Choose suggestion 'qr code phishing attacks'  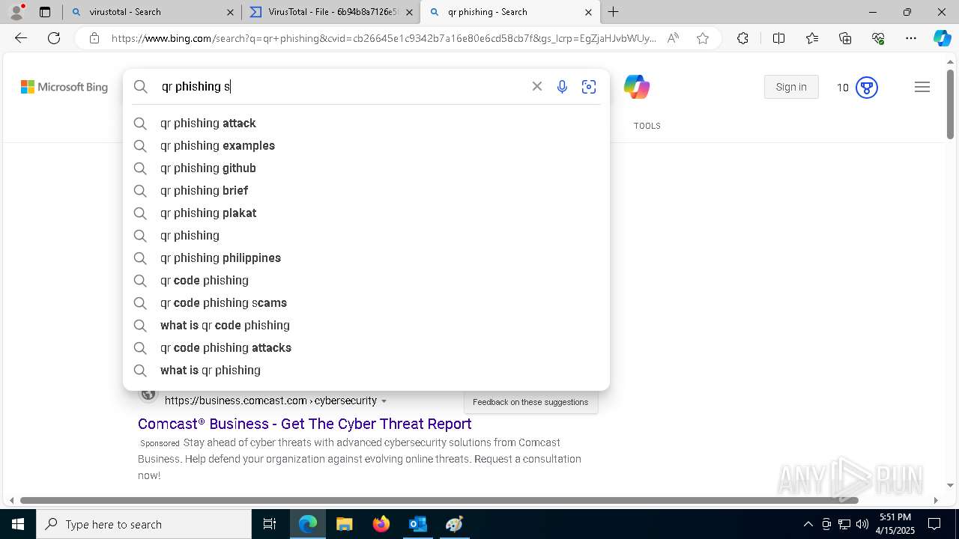click(366, 347)
